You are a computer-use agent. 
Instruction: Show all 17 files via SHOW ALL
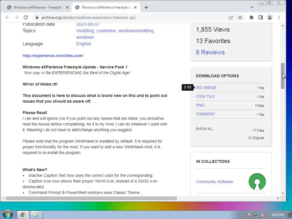pos(204,129)
